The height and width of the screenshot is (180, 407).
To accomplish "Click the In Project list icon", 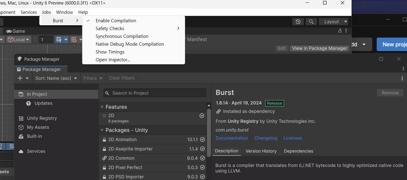I will pos(21,94).
